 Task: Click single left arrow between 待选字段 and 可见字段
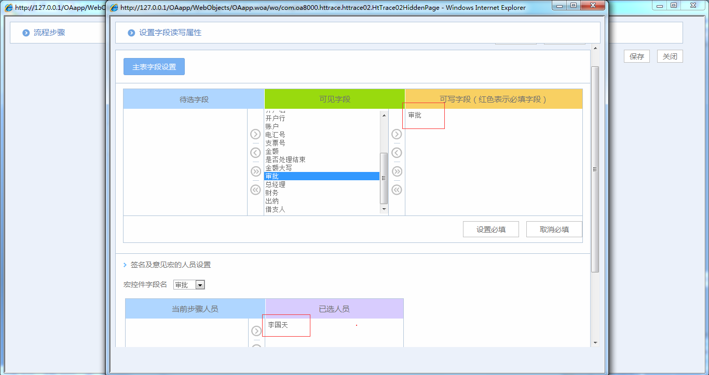tap(255, 153)
